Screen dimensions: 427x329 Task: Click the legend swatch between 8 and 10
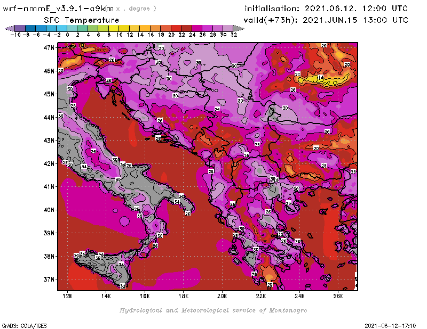click(x=114, y=28)
